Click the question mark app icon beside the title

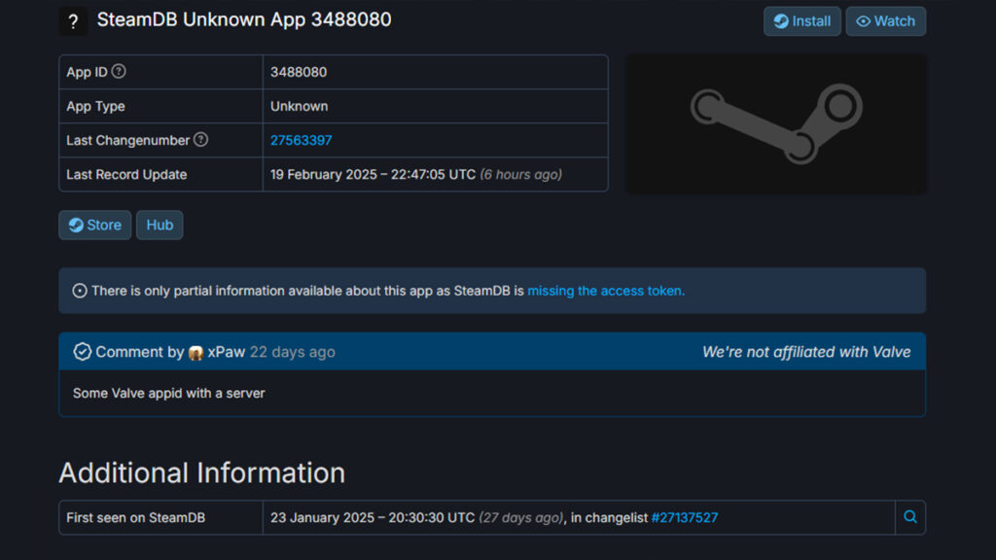(x=73, y=21)
